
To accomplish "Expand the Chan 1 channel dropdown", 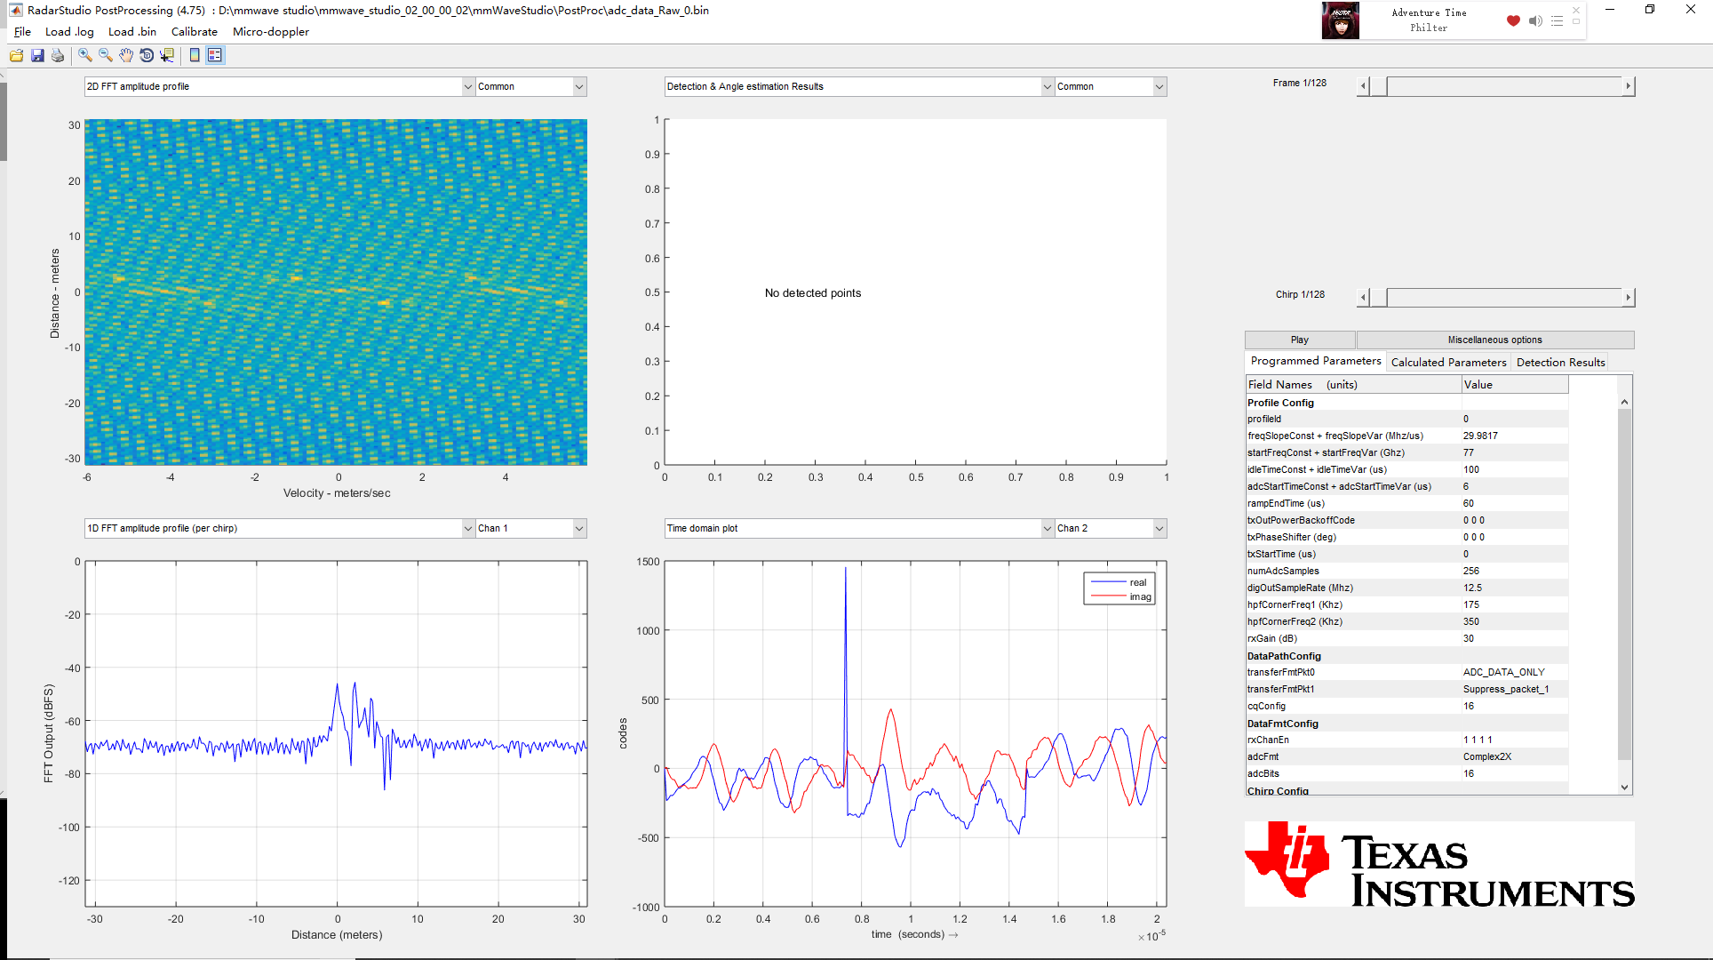I will 579,528.
